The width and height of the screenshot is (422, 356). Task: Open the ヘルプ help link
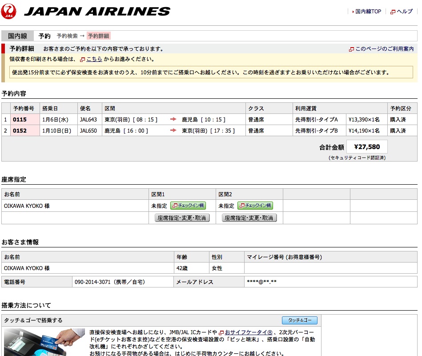tap(405, 12)
